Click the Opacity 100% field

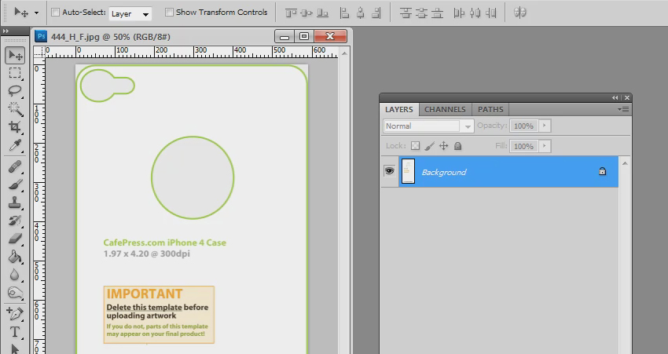point(524,126)
